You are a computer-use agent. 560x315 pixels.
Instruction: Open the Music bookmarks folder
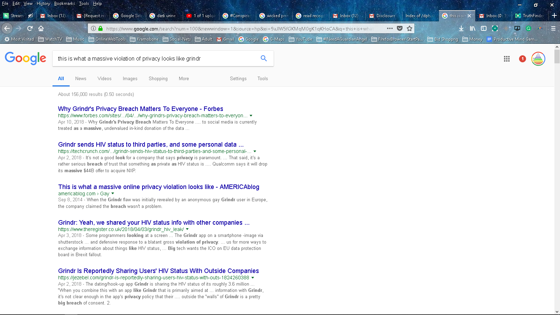[x=75, y=39]
